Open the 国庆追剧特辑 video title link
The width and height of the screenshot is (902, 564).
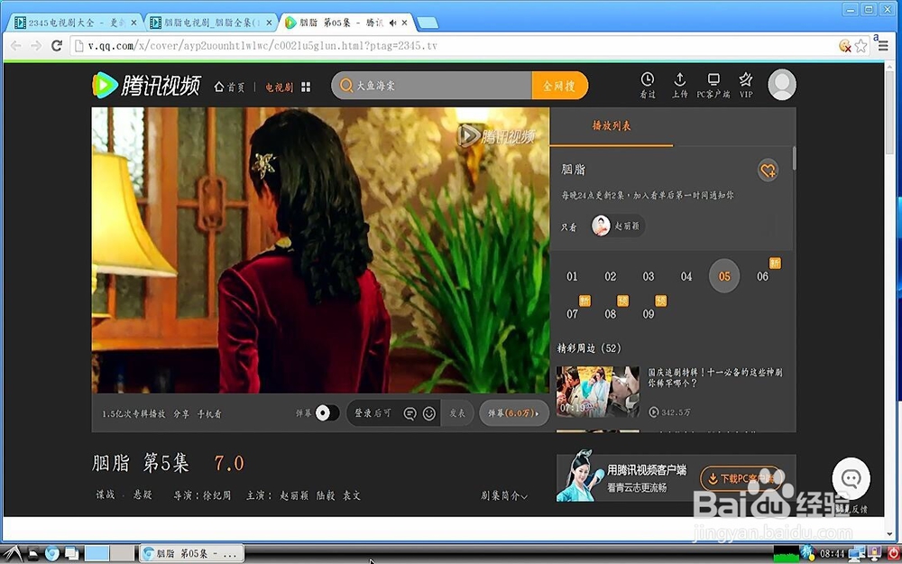pyautogui.click(x=715, y=377)
